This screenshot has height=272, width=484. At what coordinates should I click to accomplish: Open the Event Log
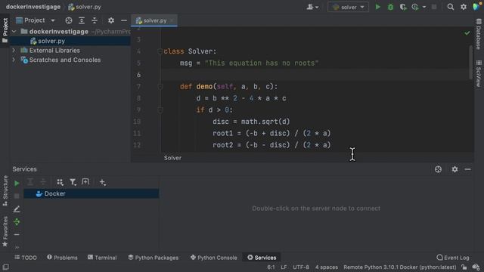[x=453, y=258]
